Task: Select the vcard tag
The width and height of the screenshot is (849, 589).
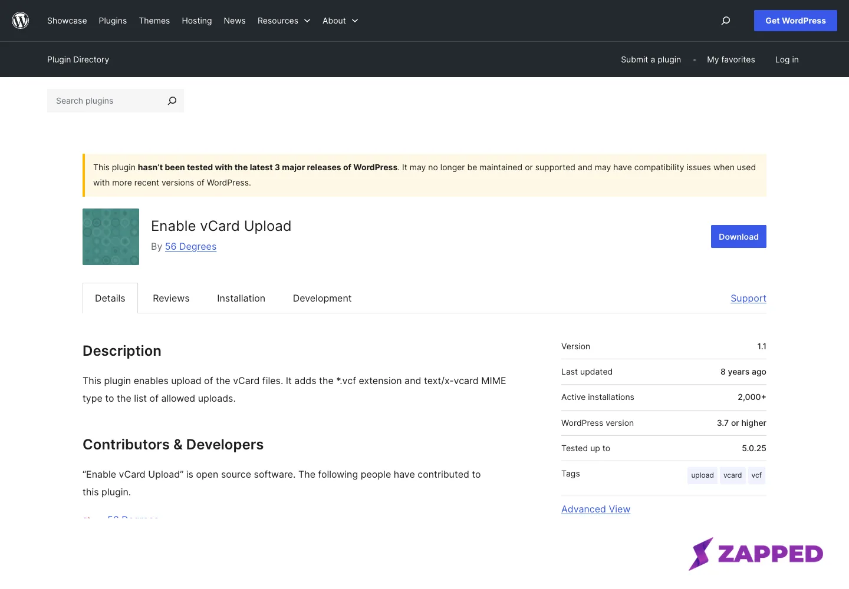Action: point(732,475)
